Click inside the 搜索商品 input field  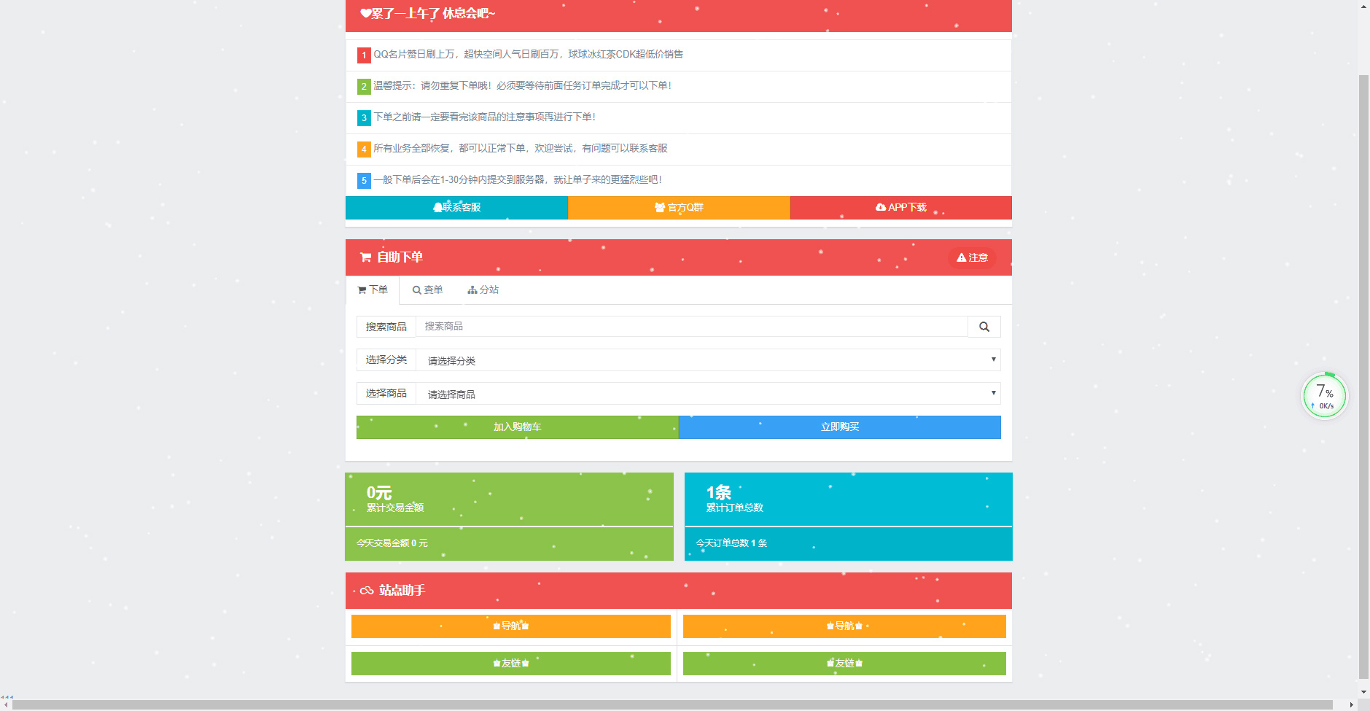pyautogui.click(x=693, y=326)
